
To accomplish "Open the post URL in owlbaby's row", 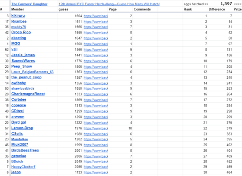I will 95,83.
